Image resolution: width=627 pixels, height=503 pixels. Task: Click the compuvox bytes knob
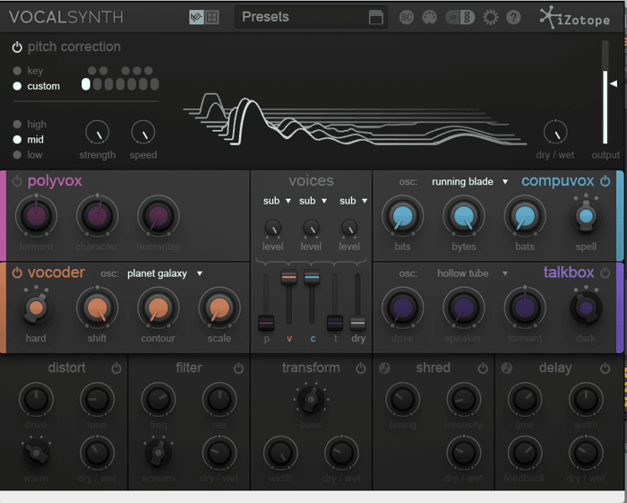(464, 216)
